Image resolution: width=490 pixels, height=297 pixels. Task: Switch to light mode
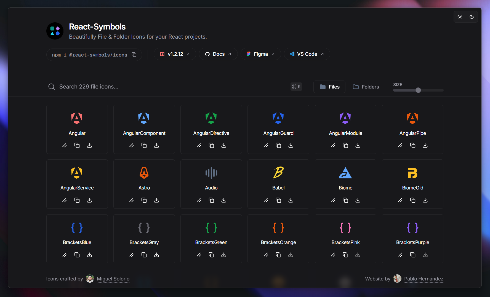coord(460,17)
